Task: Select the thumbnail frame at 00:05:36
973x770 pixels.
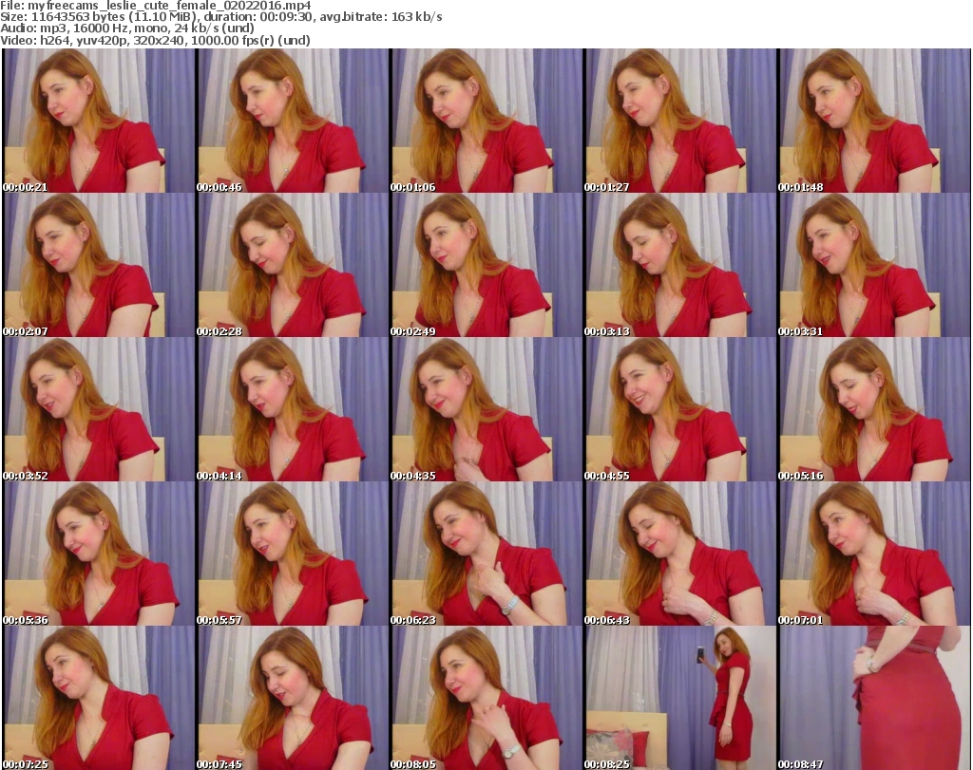Action: point(99,554)
